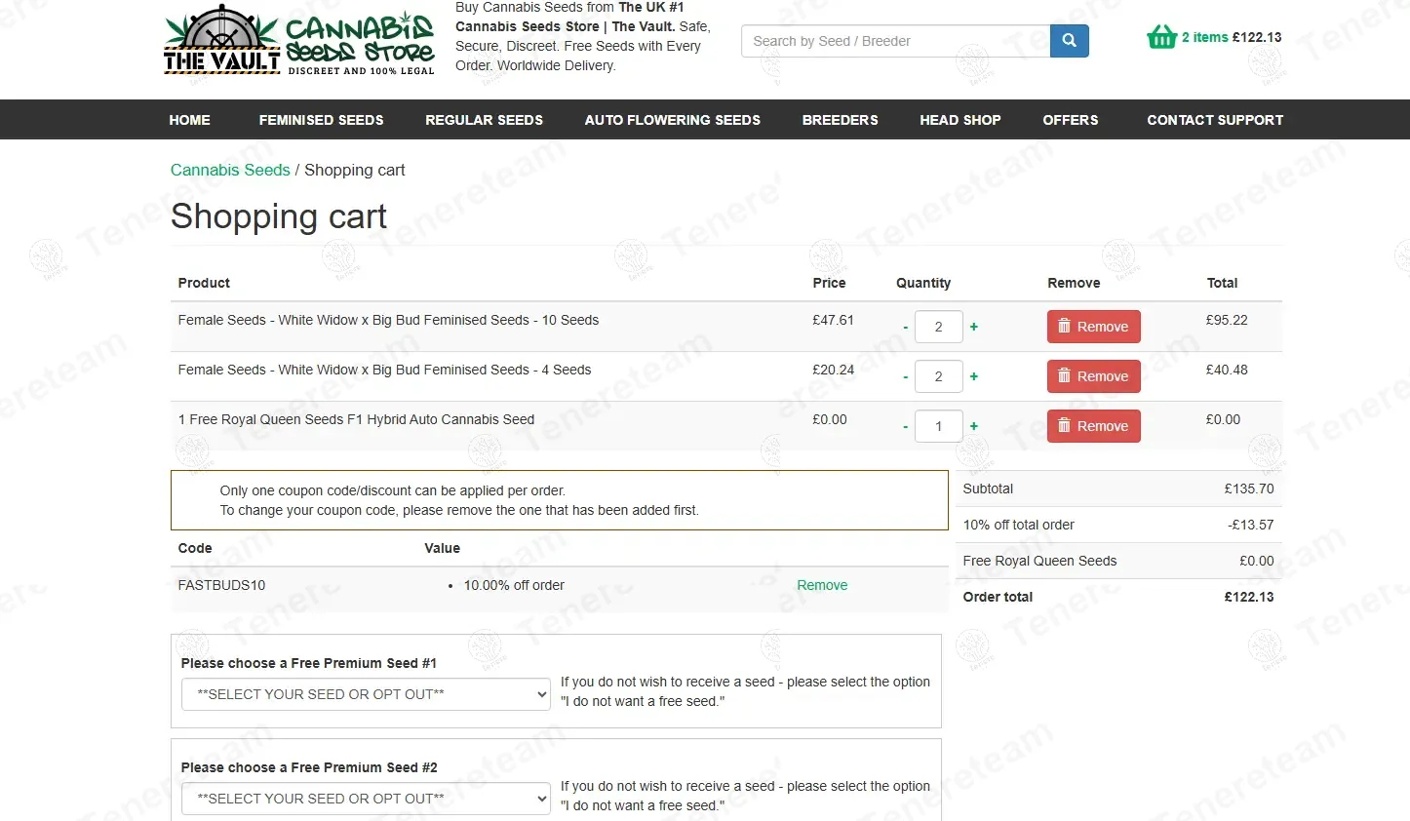The width and height of the screenshot is (1410, 821).
Task: Click quantity field for Free Royal Queen seed
Action: (938, 426)
